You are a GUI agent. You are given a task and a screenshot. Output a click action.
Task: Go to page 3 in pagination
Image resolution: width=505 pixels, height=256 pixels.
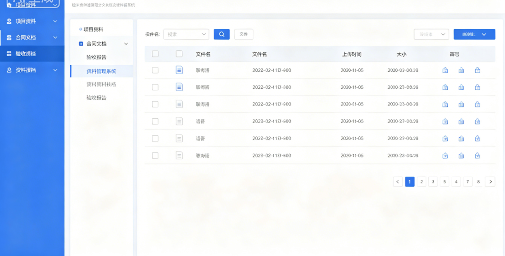tap(433, 182)
